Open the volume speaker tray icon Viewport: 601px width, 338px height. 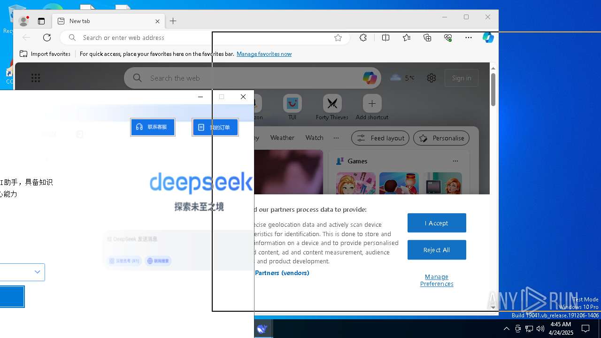click(540, 329)
